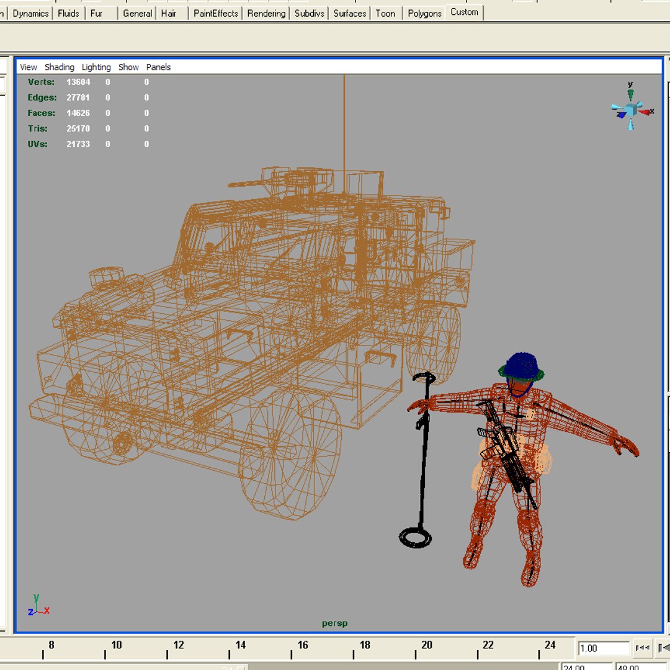Click the Edges count 27781
670x670 pixels.
(78, 97)
